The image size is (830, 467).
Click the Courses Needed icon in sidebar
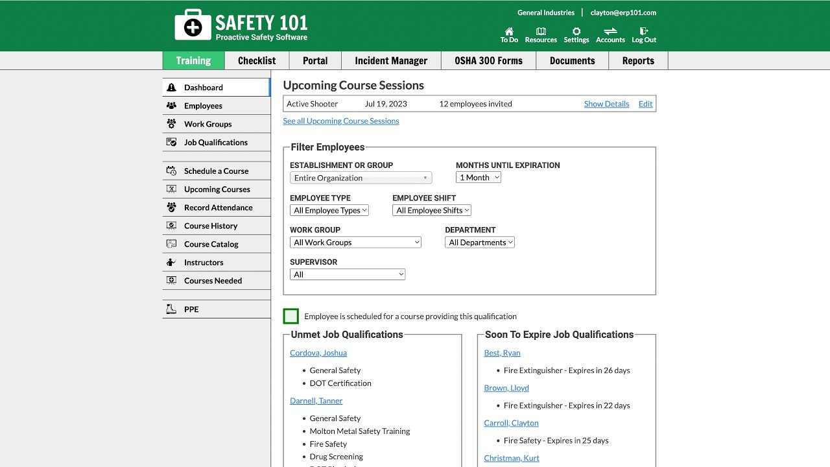point(171,280)
